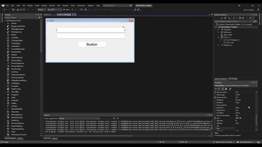Expand the References node in Solution Explorer

coord(218,32)
